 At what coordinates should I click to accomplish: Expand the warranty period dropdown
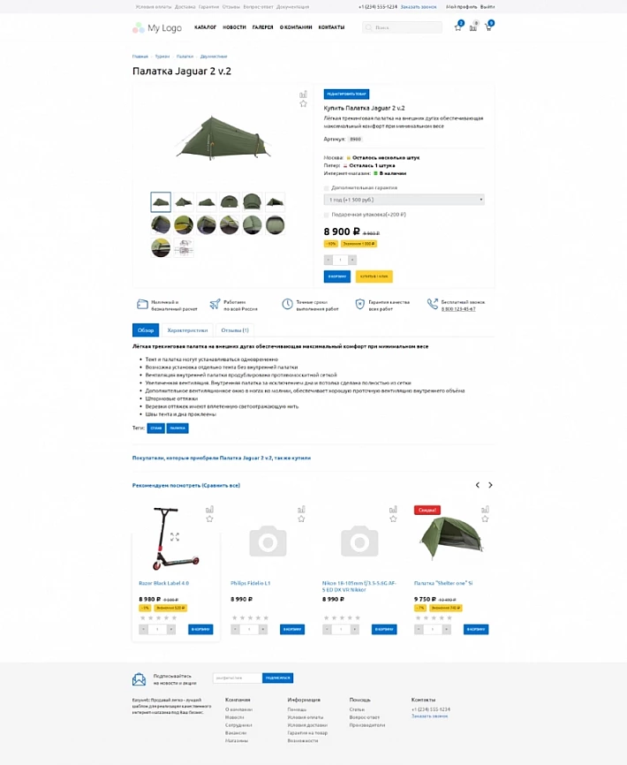[x=404, y=200]
